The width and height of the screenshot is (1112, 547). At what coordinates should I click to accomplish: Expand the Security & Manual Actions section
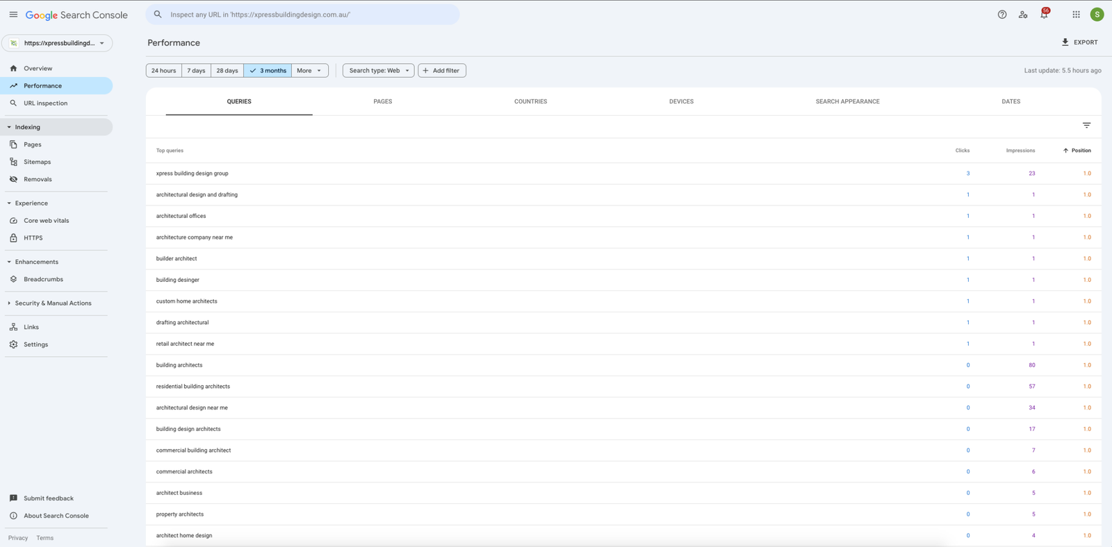click(53, 303)
